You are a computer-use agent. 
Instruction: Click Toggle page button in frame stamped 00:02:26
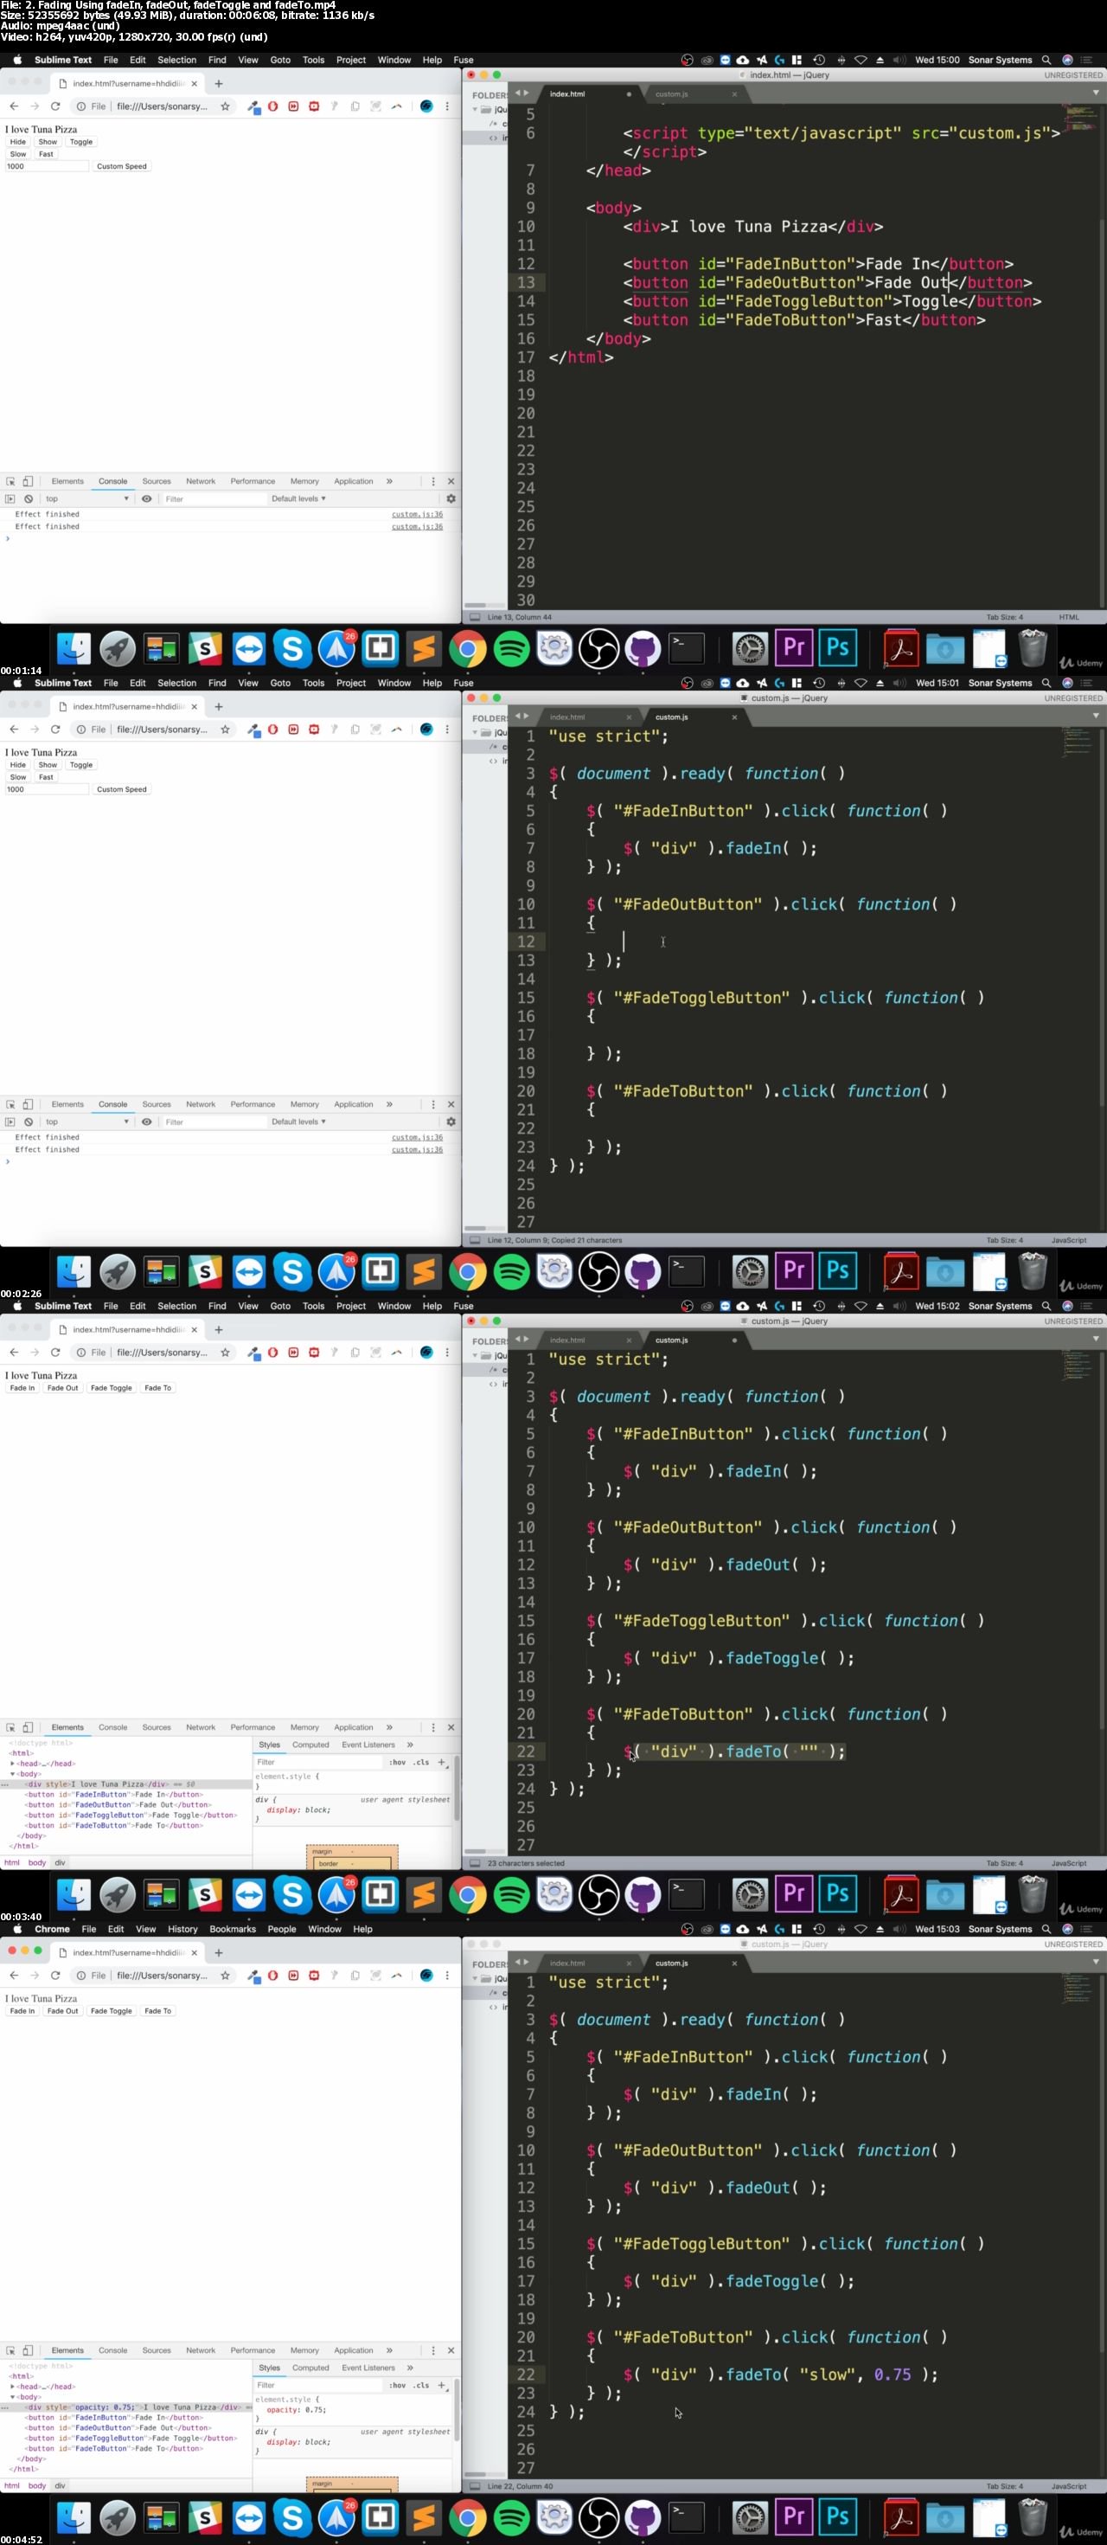click(x=81, y=766)
